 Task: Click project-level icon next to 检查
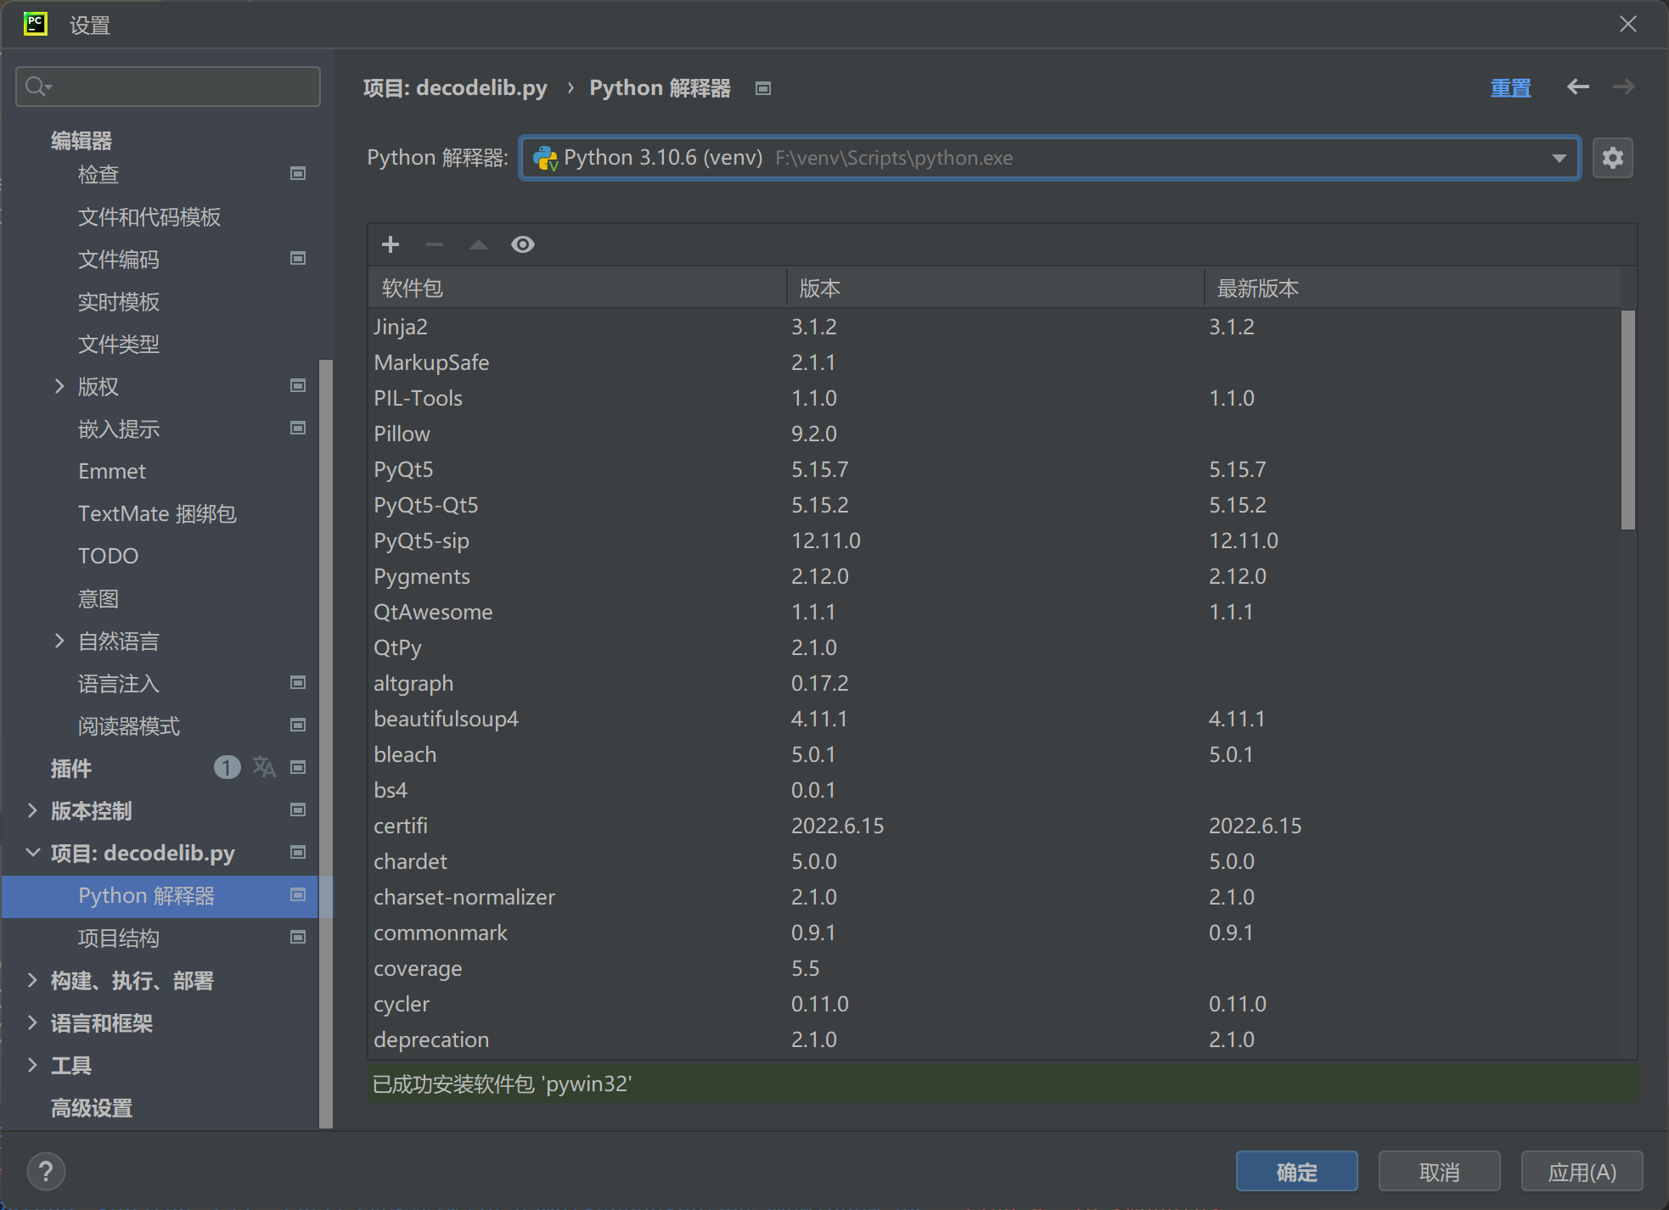point(298,174)
